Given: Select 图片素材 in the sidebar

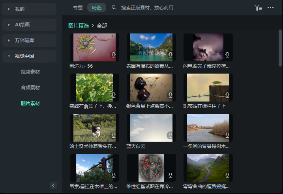Looking at the screenshot, I should pos(30,103).
